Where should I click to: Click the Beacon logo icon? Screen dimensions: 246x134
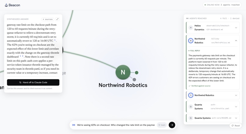click(6, 5)
